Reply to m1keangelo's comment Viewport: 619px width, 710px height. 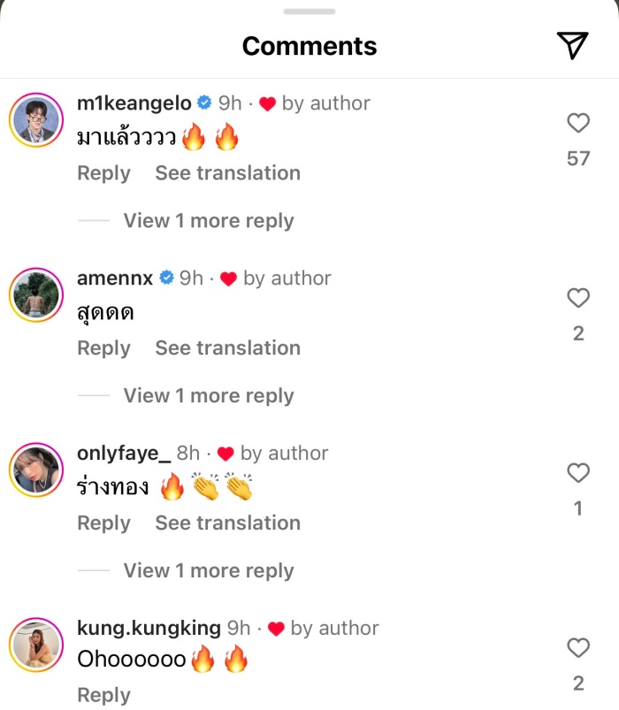click(x=103, y=173)
